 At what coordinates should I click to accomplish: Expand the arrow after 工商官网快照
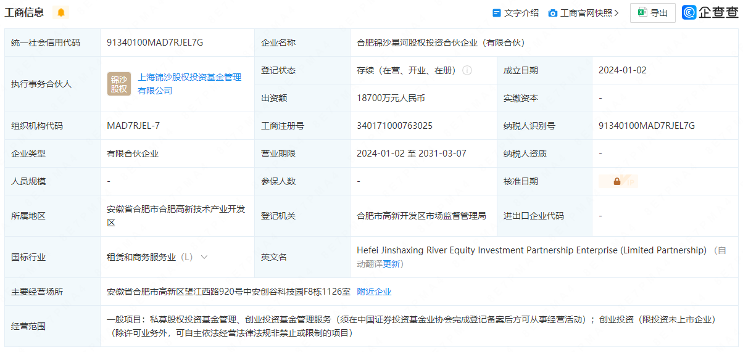(x=616, y=13)
